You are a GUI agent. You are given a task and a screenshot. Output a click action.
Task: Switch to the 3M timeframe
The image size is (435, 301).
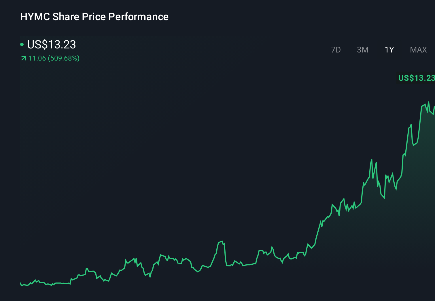click(362, 50)
